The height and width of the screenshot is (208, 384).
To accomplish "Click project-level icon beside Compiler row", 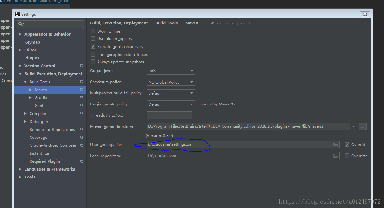I will click(82, 114).
